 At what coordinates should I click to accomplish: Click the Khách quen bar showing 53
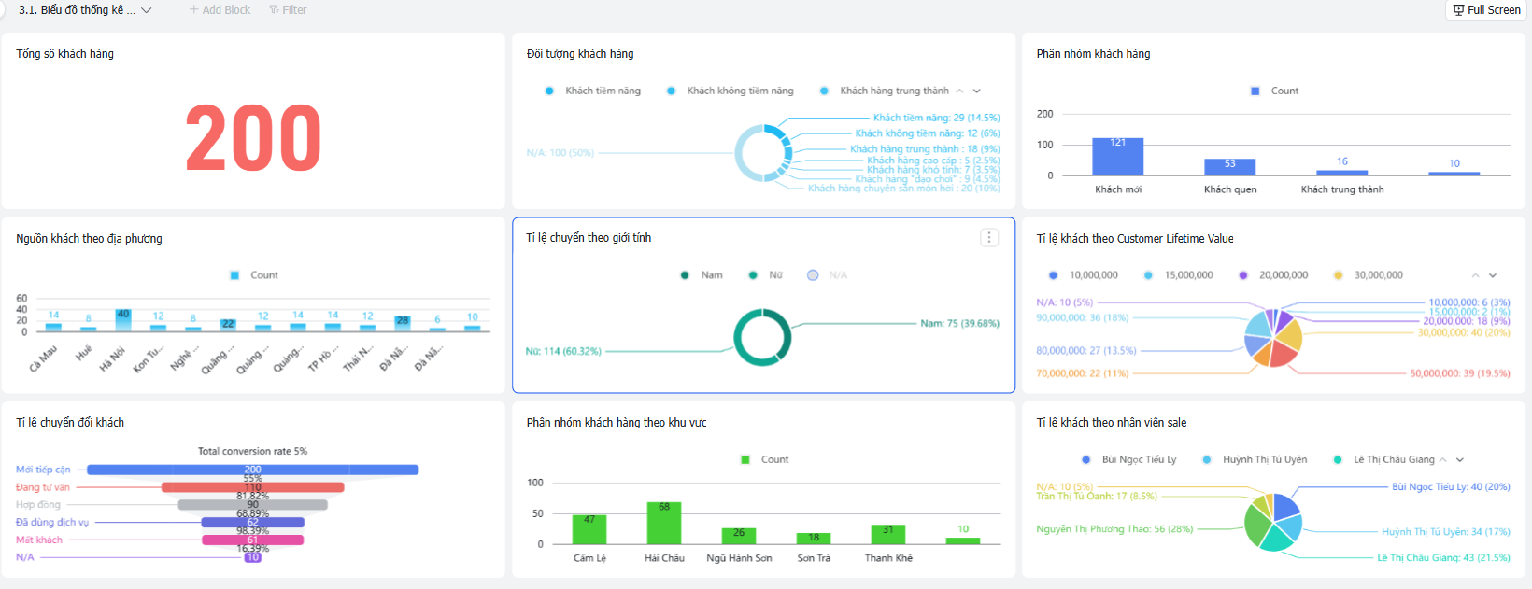point(1229,167)
